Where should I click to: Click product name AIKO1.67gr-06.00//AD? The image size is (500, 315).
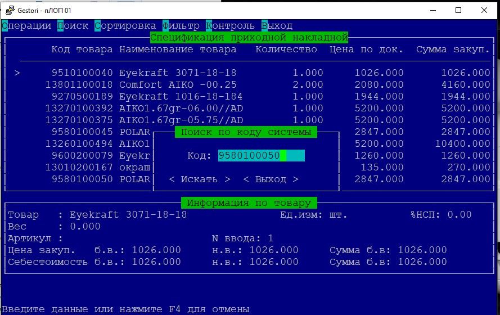181,108
